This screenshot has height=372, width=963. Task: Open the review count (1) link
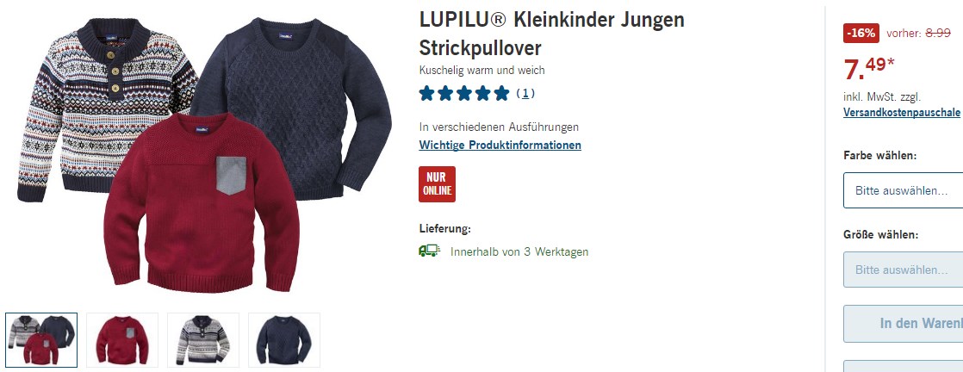(x=525, y=93)
